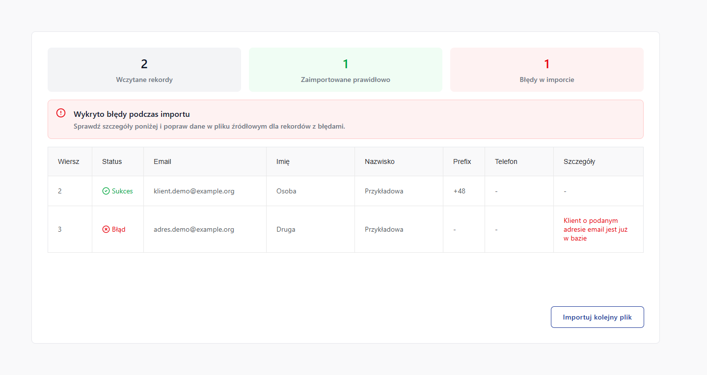Screen dimensions: 707x375
Task: Select the Wczytane rekordy summary card
Action: coord(144,70)
